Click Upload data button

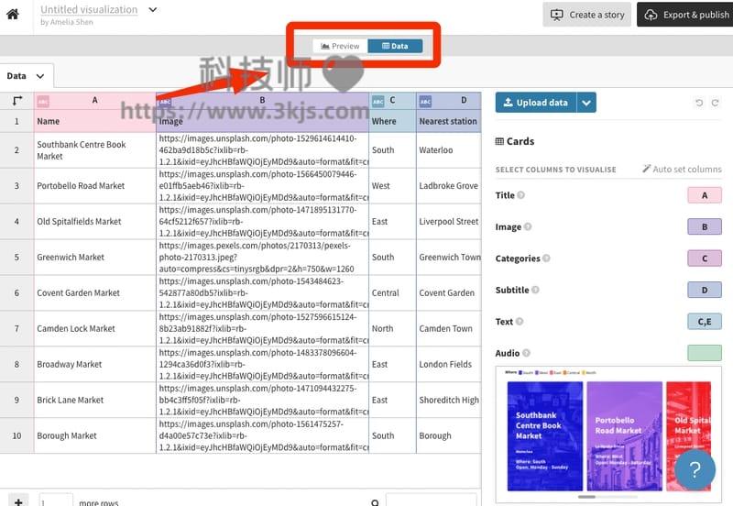[536, 103]
